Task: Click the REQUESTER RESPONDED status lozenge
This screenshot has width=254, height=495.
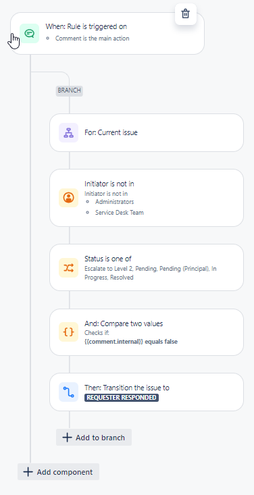Action: coord(122,398)
